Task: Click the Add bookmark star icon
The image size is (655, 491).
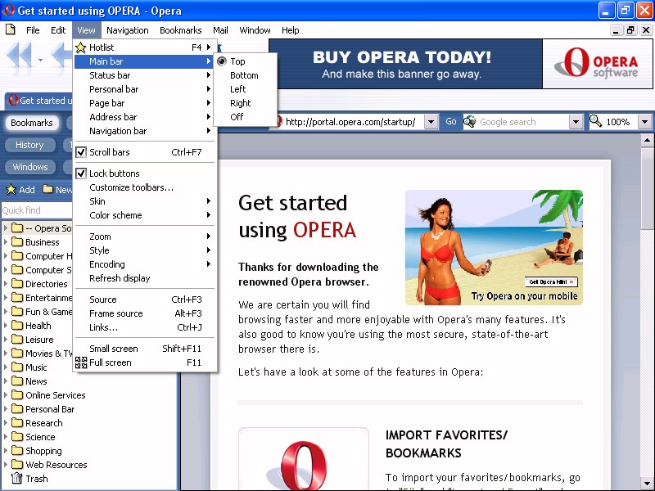Action: (x=11, y=190)
